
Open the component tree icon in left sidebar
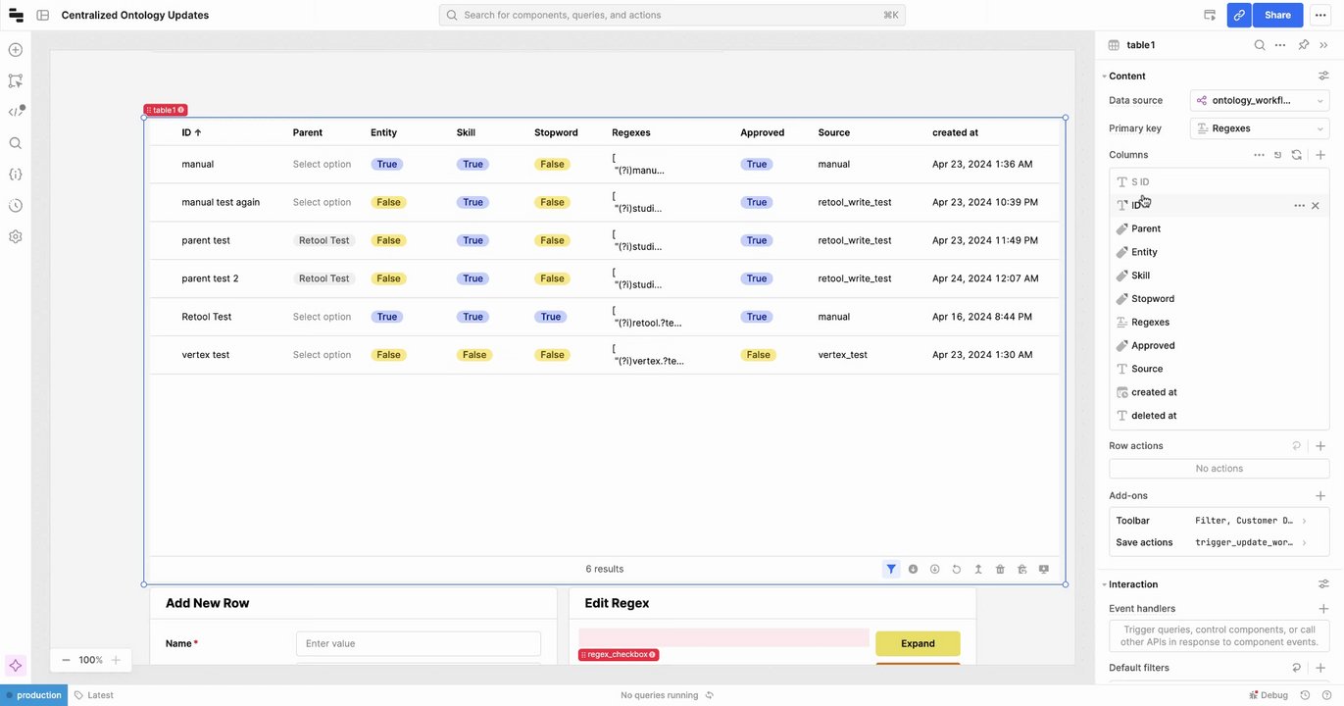point(16,80)
